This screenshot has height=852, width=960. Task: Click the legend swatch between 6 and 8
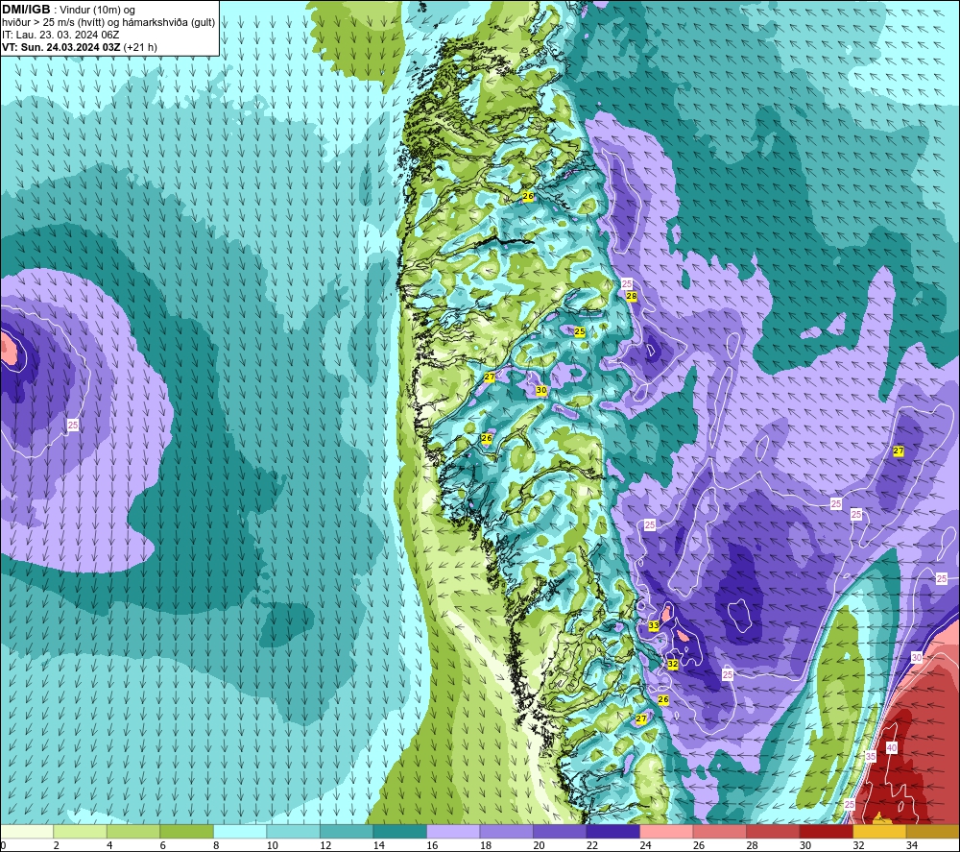(187, 831)
